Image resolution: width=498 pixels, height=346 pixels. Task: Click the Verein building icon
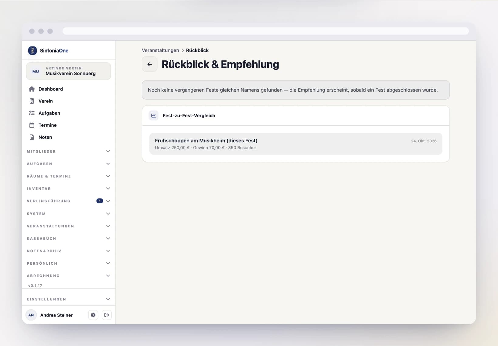[x=32, y=101]
